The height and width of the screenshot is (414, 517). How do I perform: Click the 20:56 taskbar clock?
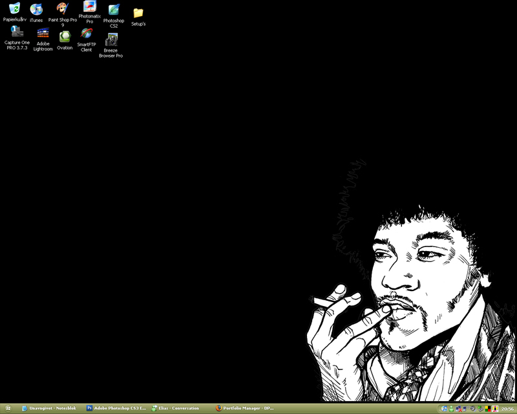coord(507,409)
